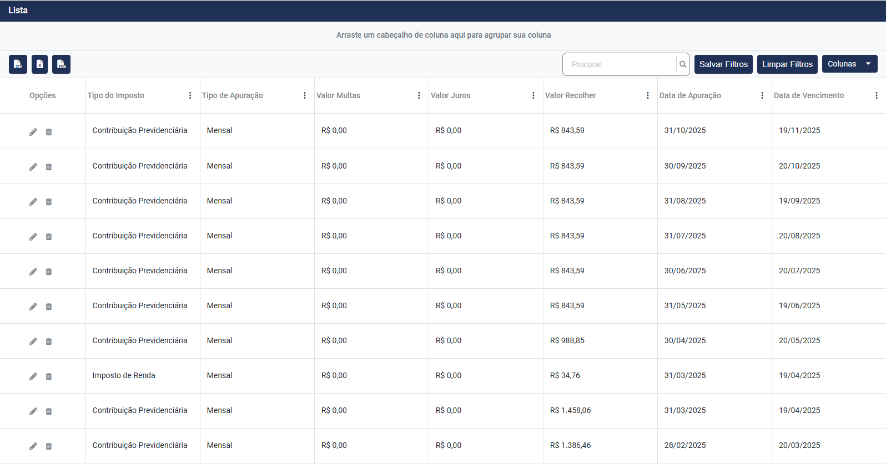
Task: Sort by Tipo de Apuração header
Action: (232, 95)
